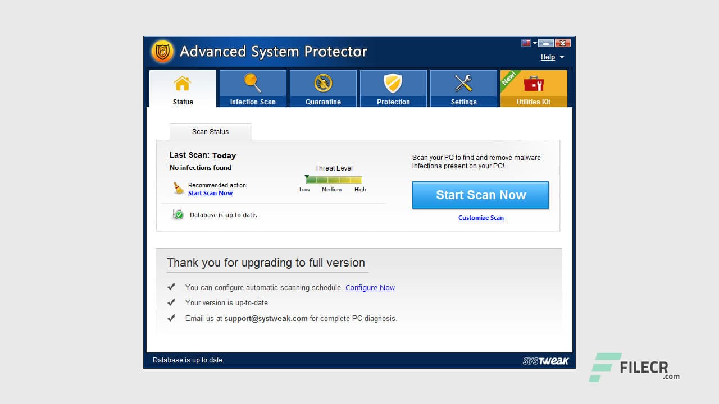Click the Database is up to date status bar

(188, 360)
